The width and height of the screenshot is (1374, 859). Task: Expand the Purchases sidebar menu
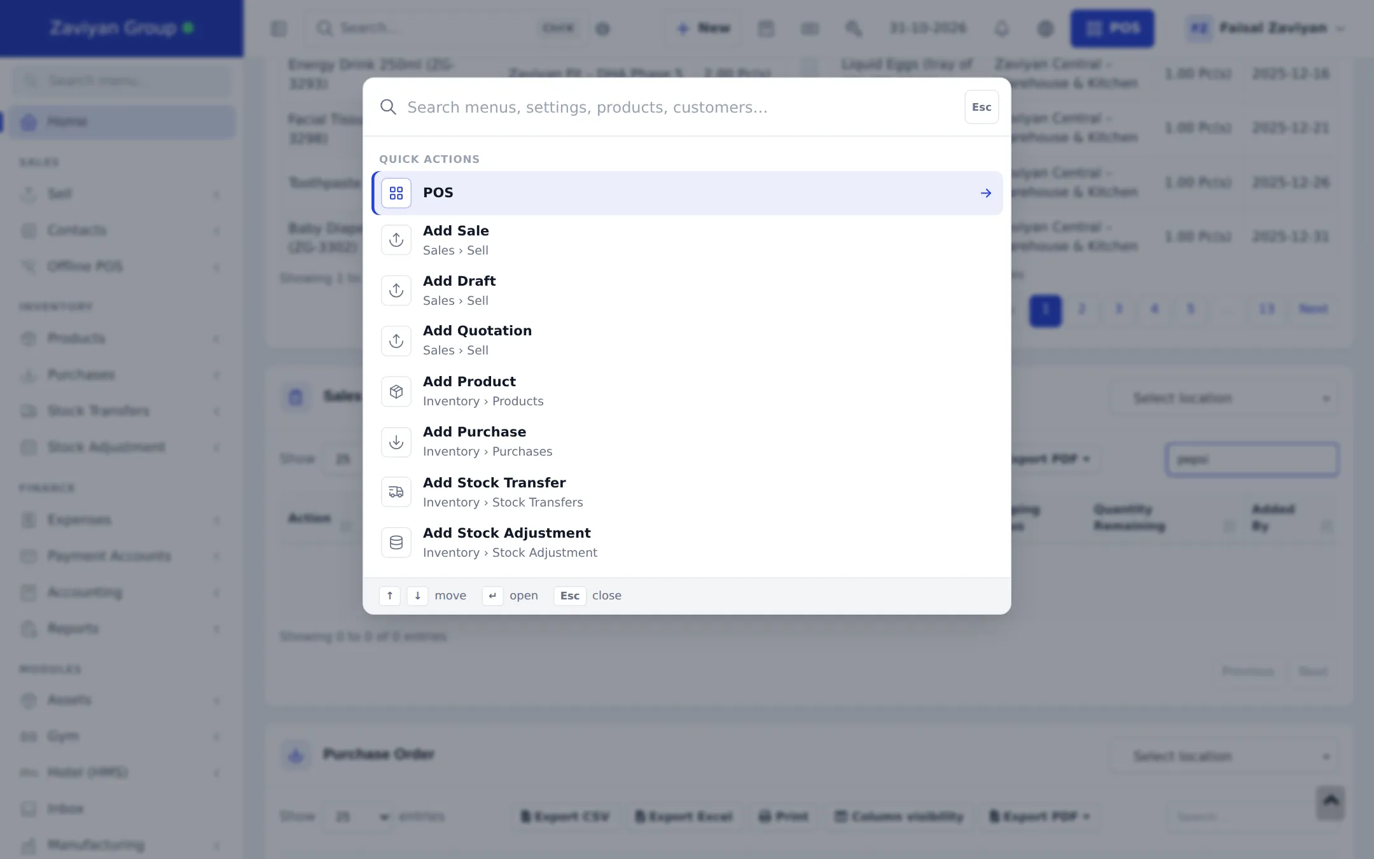[122, 375]
